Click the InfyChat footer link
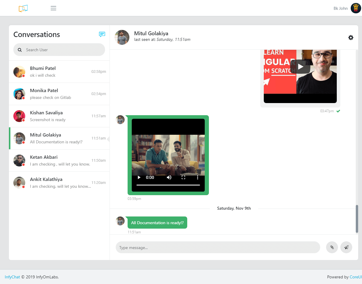The height and width of the screenshot is (284, 362). [x=12, y=277]
